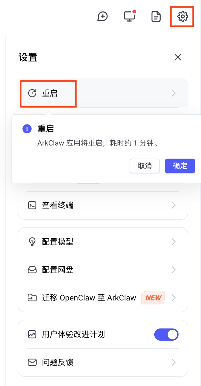Click the chart icon beside 用户体验改进计划
The image size is (201, 386).
pos(32,335)
